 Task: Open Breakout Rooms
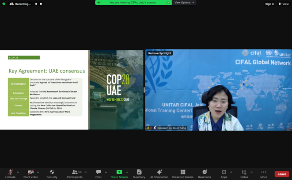point(183,174)
